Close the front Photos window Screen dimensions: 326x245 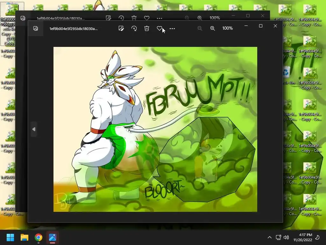(275, 26)
